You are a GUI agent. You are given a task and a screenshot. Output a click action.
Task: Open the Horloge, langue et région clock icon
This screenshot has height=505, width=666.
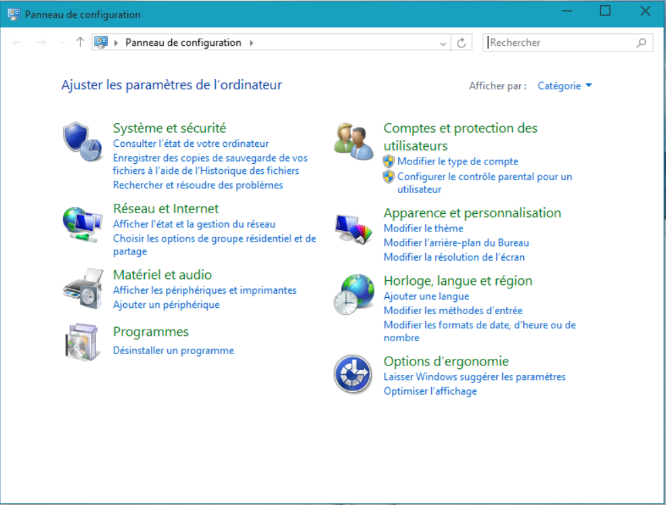pos(354,294)
